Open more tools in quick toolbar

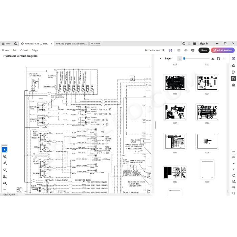tap(5, 189)
